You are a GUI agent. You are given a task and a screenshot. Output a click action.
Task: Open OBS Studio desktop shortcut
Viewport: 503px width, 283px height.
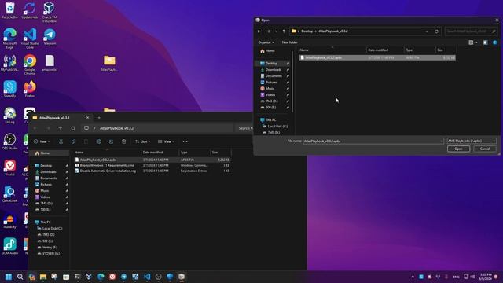click(x=9, y=141)
